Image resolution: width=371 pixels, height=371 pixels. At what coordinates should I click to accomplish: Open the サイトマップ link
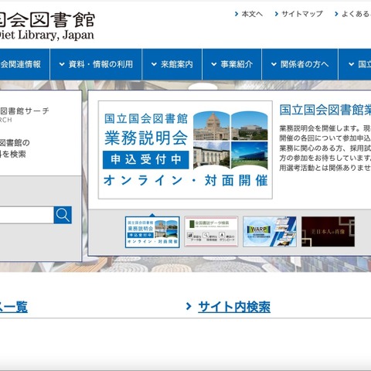pos(302,14)
